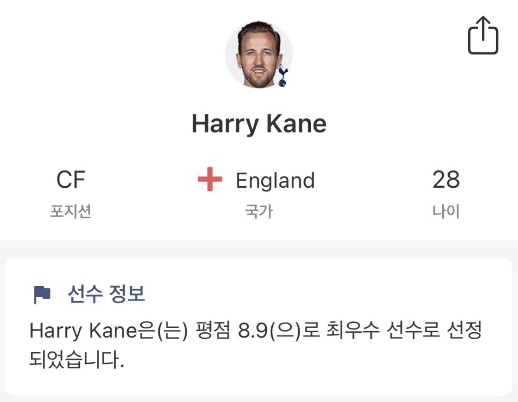
Task: Click the "되었습니다." text line
Action: (x=76, y=359)
